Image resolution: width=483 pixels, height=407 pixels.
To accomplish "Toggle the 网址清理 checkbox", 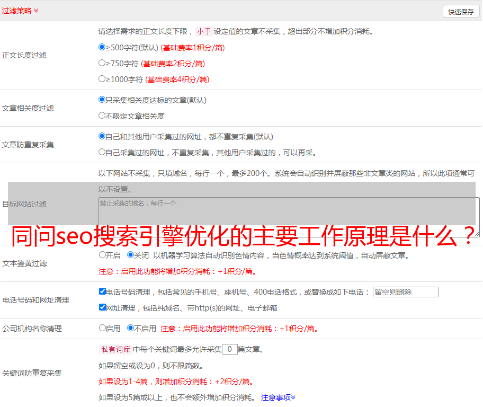I will click(x=102, y=307).
